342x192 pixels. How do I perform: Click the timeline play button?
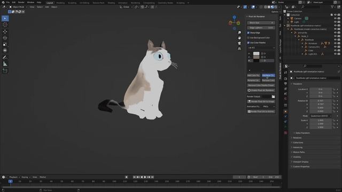click(x=145, y=177)
